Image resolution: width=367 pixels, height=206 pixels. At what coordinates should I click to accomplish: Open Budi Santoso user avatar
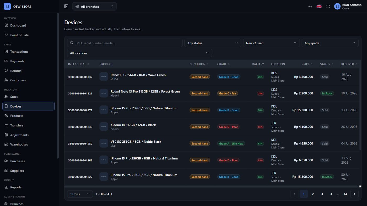pos(337,7)
